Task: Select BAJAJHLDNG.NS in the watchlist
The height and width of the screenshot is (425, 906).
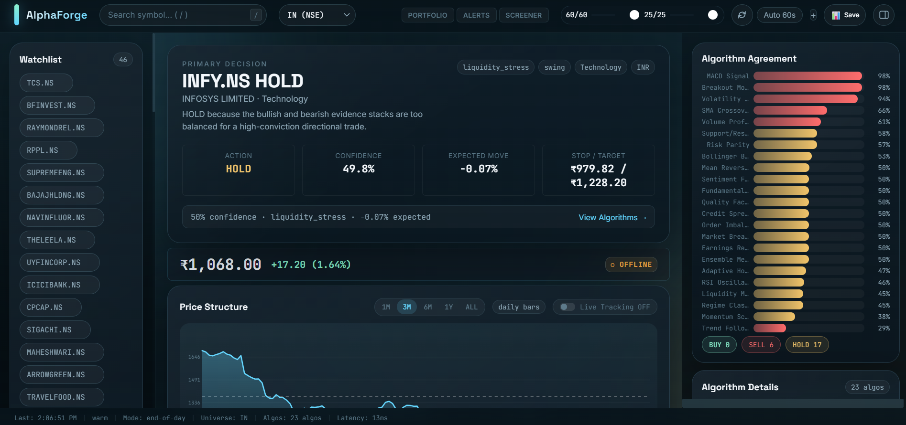Action: coord(62,195)
